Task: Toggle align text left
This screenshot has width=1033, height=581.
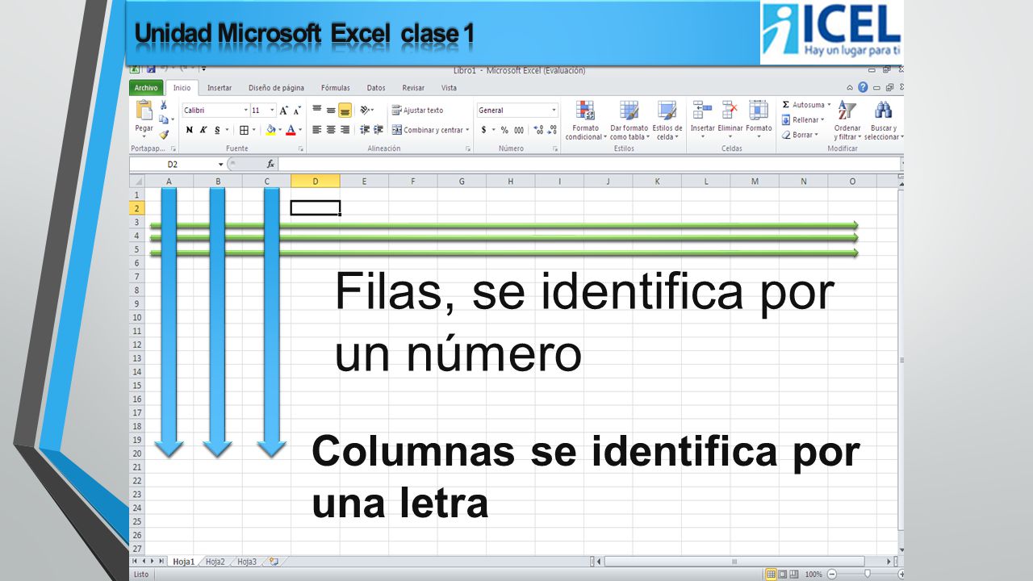Action: click(317, 130)
